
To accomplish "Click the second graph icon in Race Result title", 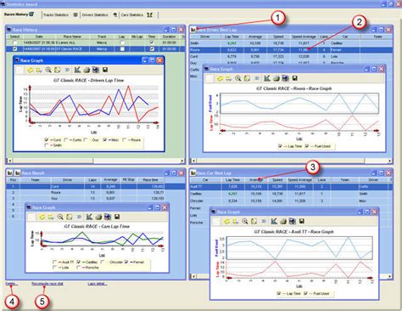I will click(18, 172).
